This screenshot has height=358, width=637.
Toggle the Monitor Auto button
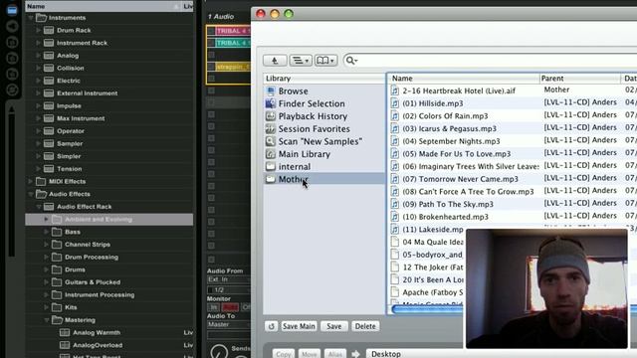[x=230, y=307]
